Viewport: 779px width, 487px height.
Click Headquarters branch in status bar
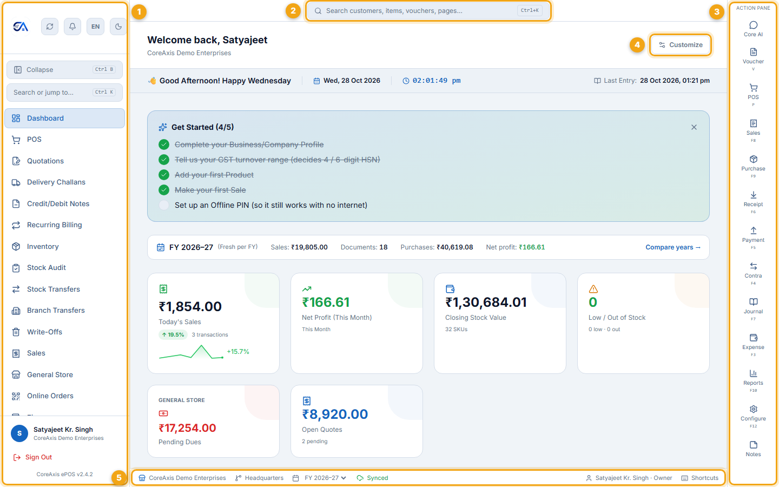pos(259,478)
